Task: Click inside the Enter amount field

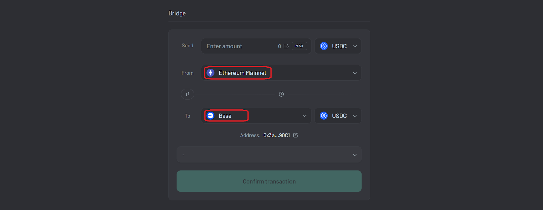Action: pos(238,46)
